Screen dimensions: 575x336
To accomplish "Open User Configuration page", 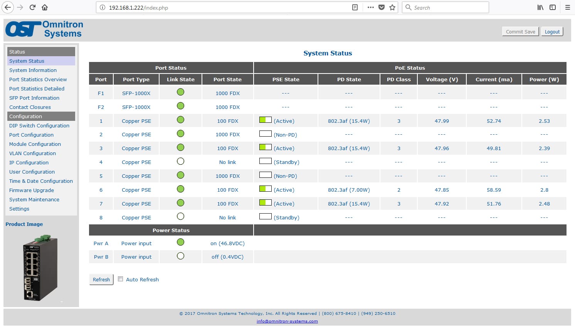I will (32, 172).
